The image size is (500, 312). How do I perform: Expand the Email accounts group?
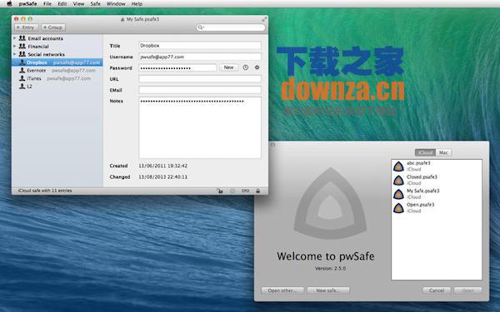14,38
